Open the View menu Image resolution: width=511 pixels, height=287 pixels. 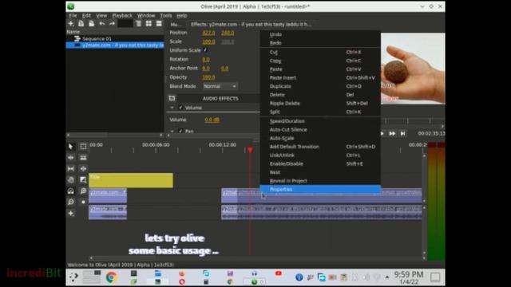(101, 16)
